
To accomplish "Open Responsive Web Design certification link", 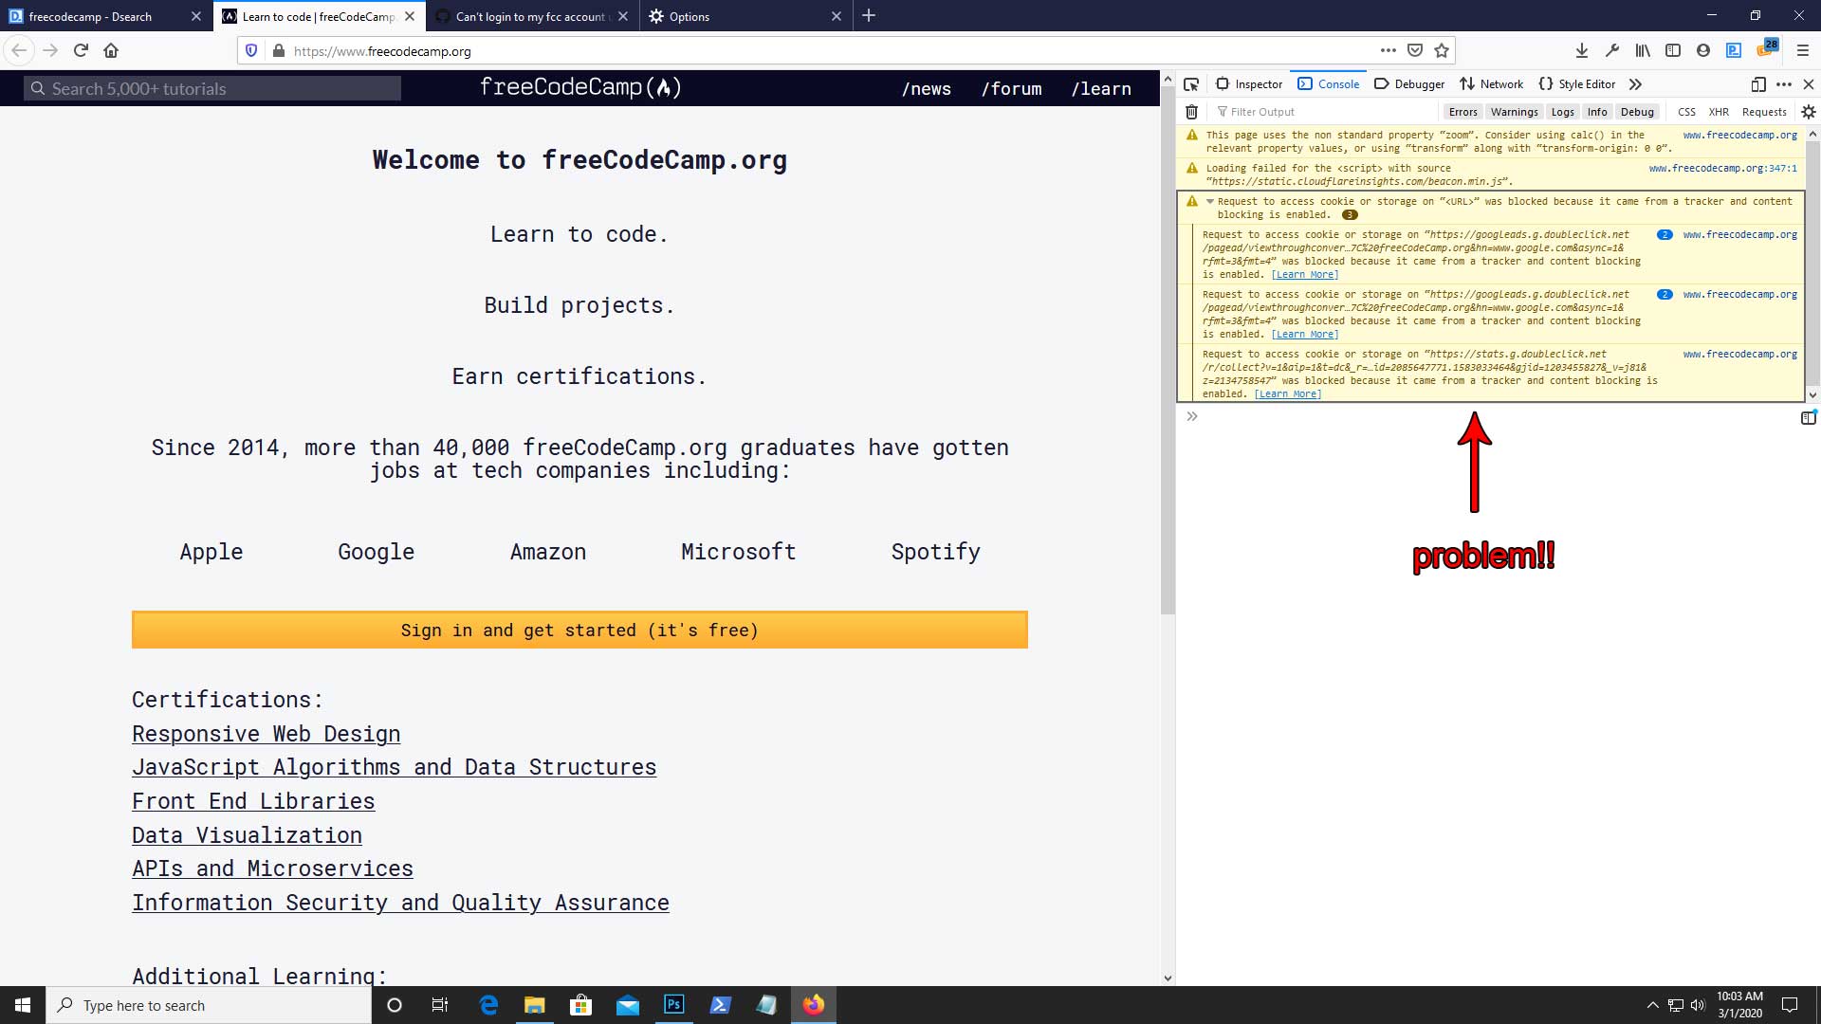I will 266,734.
